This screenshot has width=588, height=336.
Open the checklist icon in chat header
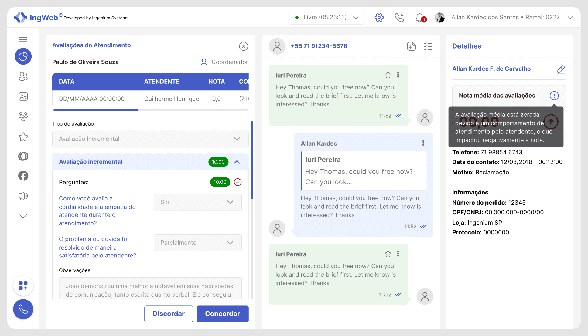click(x=428, y=46)
